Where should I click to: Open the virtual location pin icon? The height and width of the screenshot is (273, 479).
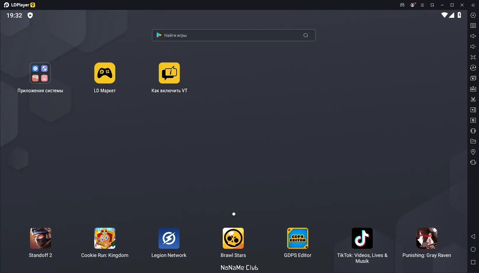point(473,152)
